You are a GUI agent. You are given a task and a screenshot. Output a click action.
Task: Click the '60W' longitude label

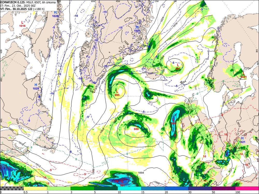pos(93,1)
